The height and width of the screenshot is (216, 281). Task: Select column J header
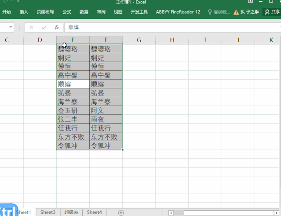[238, 40]
